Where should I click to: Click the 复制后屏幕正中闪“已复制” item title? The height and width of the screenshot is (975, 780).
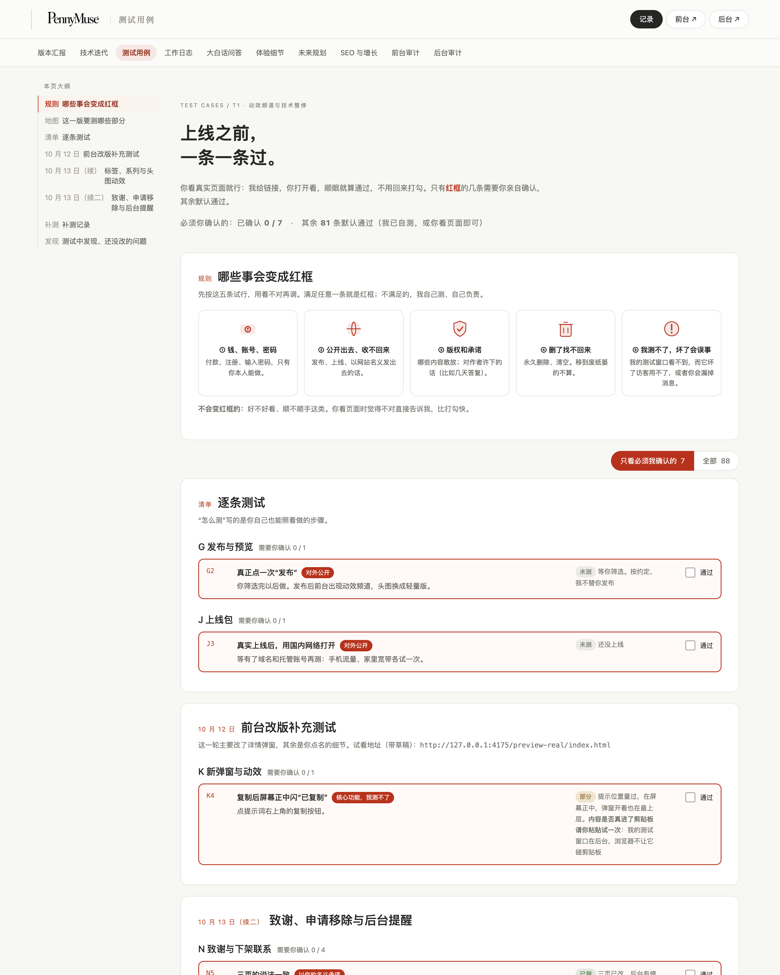point(282,797)
